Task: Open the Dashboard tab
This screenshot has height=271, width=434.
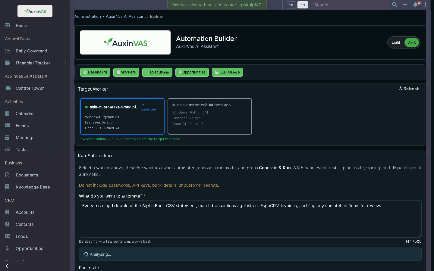Action: (95, 72)
